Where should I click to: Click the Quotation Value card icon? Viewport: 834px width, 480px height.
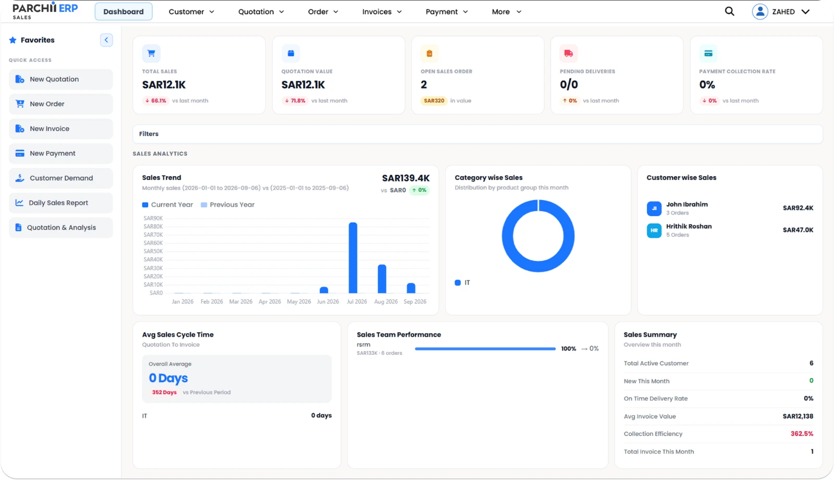point(291,53)
